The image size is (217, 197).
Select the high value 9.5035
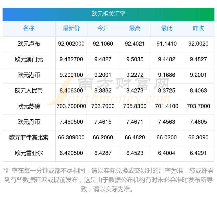point(135,59)
